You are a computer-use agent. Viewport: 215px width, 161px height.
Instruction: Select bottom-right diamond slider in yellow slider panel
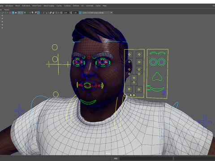139,89
